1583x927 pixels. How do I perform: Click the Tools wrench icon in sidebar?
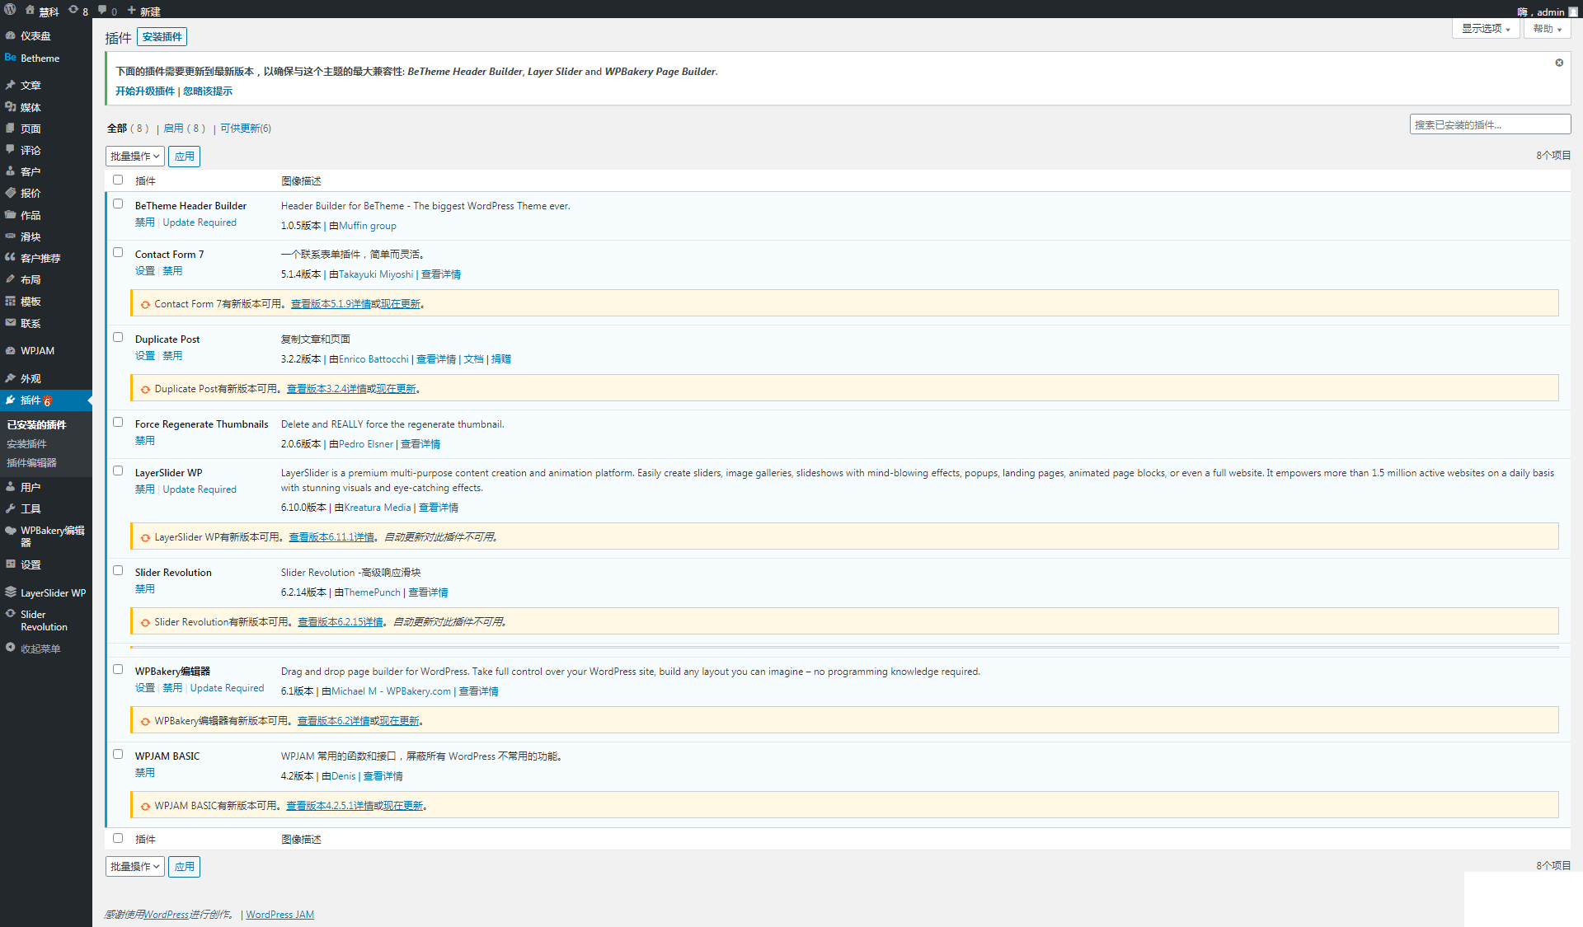click(x=11, y=508)
